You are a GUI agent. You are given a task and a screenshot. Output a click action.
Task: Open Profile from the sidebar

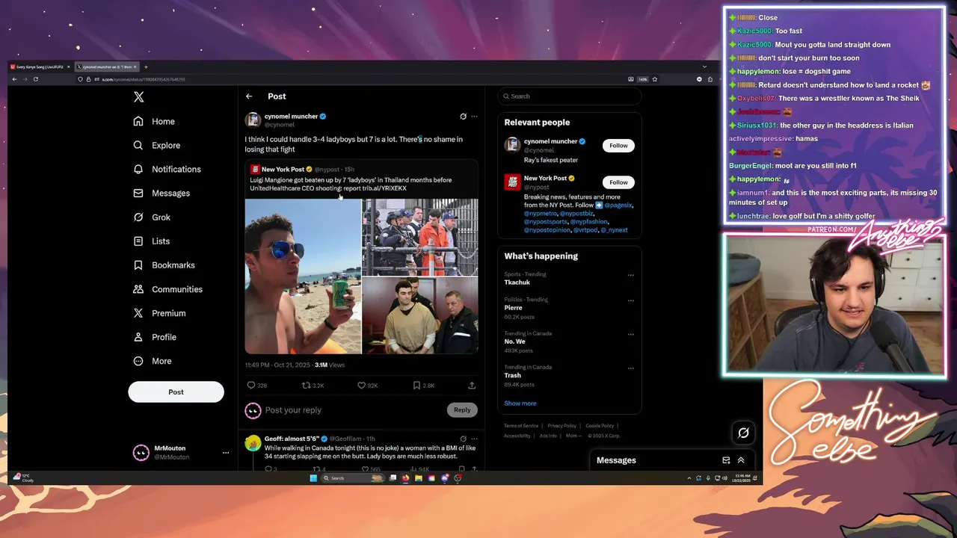tap(157, 337)
